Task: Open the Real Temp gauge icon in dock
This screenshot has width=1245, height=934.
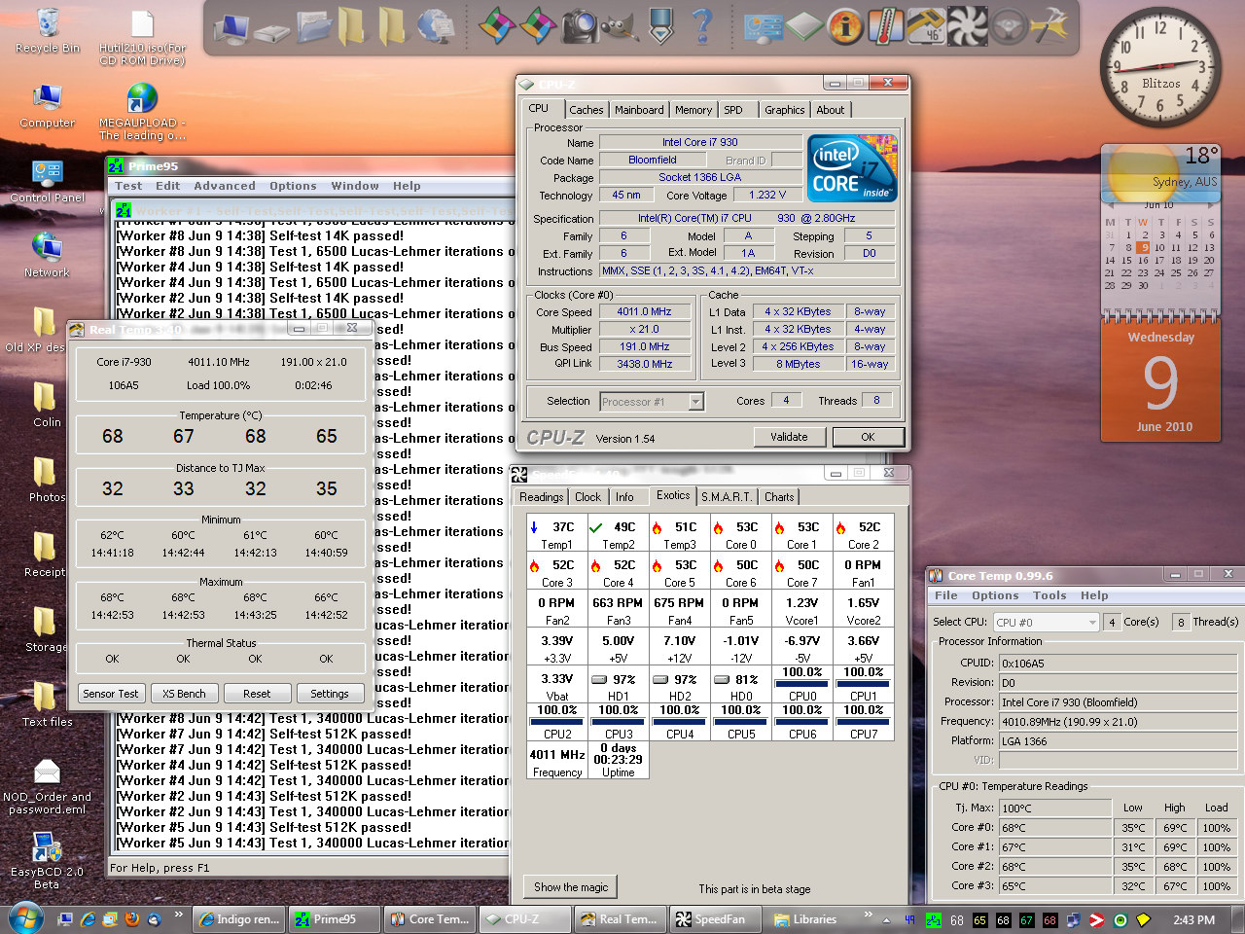Action: tap(925, 26)
